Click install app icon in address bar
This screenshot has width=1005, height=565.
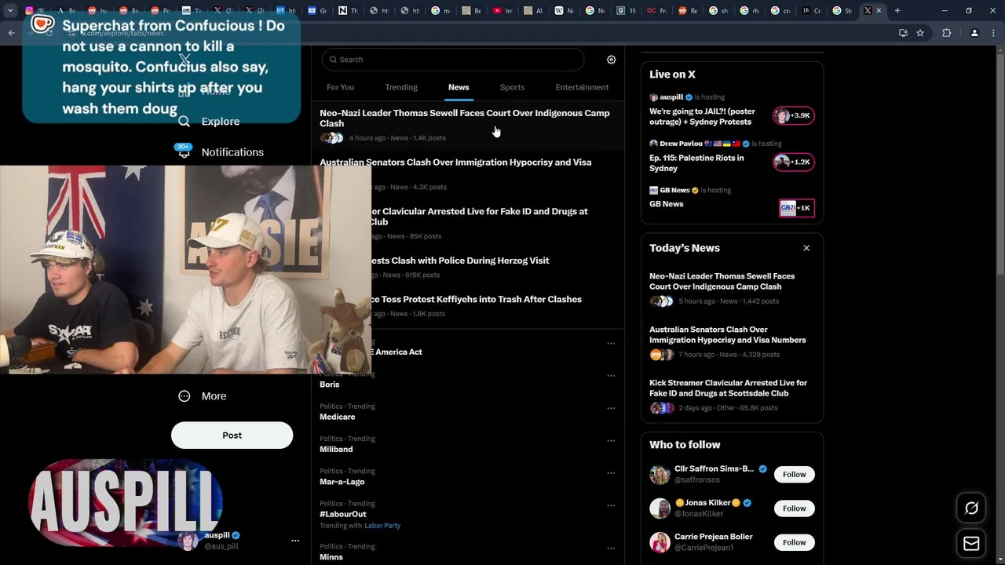pyautogui.click(x=903, y=33)
